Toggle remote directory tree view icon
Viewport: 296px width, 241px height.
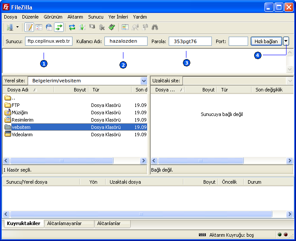(49, 27)
